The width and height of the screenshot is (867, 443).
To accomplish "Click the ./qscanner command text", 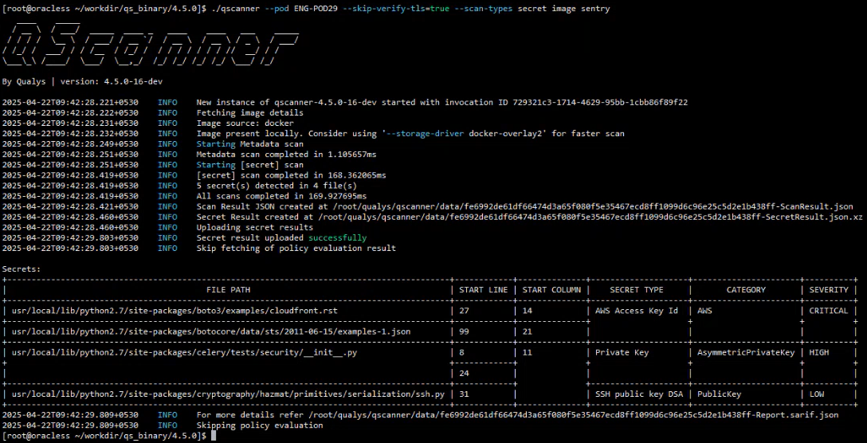I will (x=236, y=9).
